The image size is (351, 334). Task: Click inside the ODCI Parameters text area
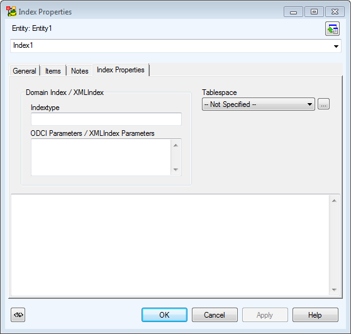tap(101, 157)
